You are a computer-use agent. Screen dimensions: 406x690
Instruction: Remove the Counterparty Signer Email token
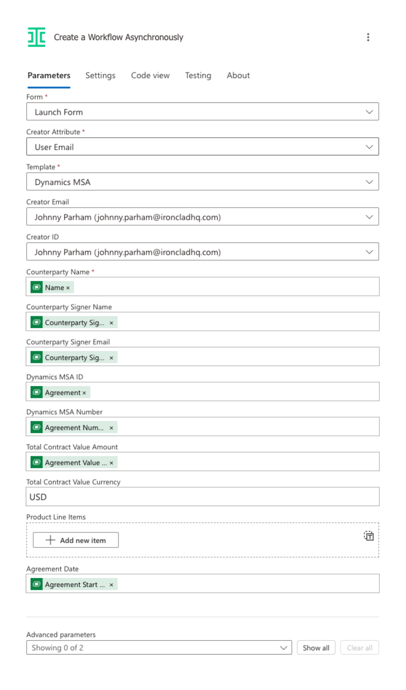pos(111,358)
